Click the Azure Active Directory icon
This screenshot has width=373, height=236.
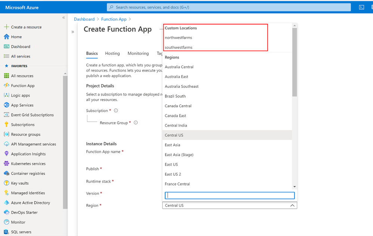[6, 202]
